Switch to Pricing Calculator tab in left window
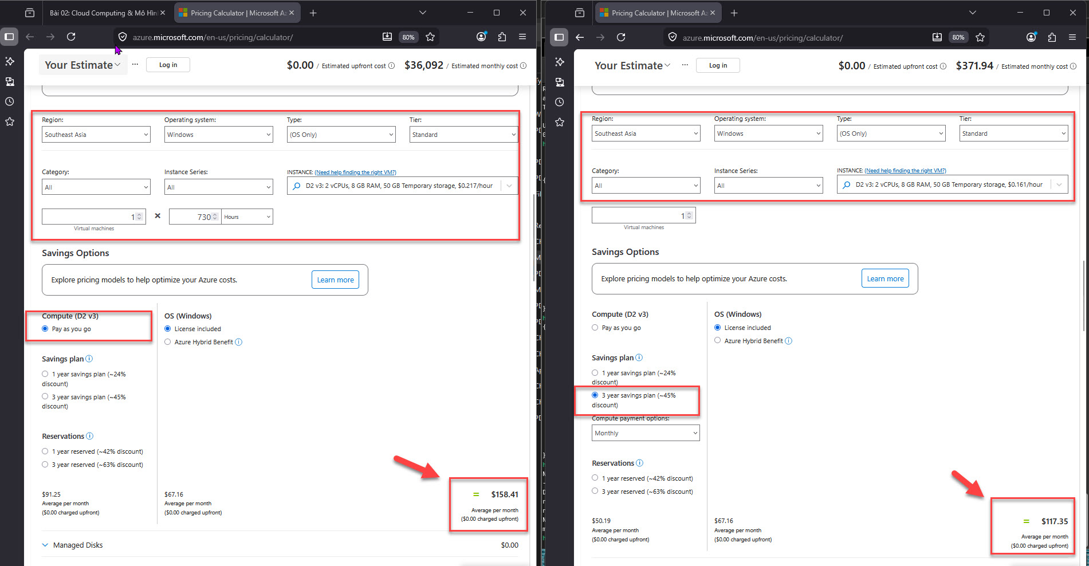This screenshot has width=1089, height=566. tap(237, 13)
